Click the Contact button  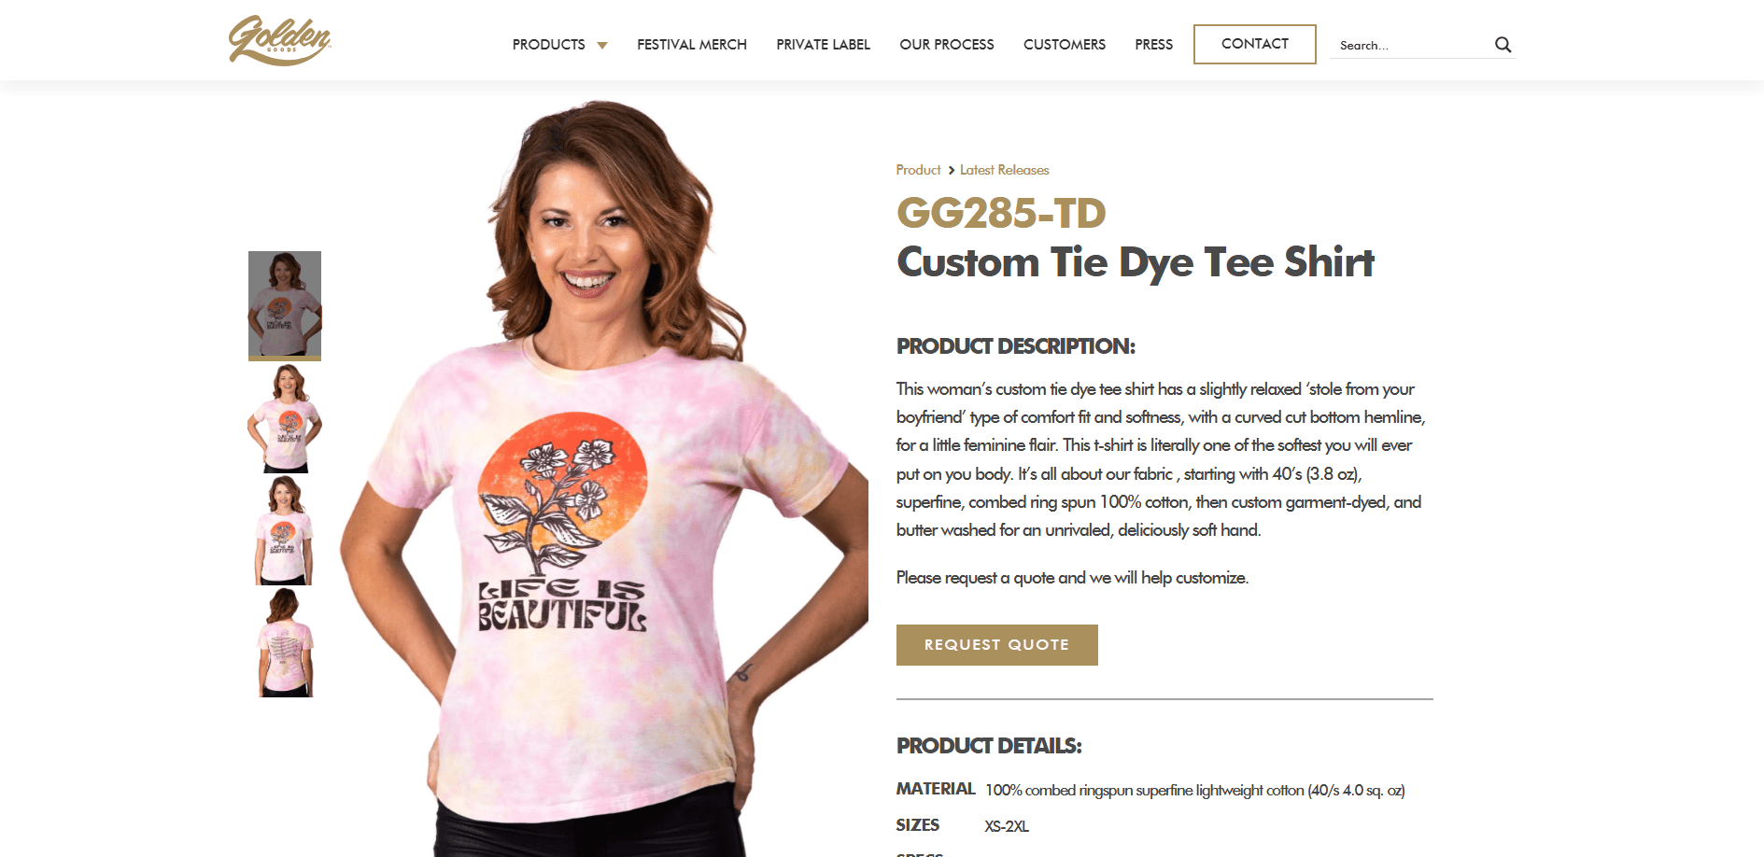click(x=1255, y=44)
